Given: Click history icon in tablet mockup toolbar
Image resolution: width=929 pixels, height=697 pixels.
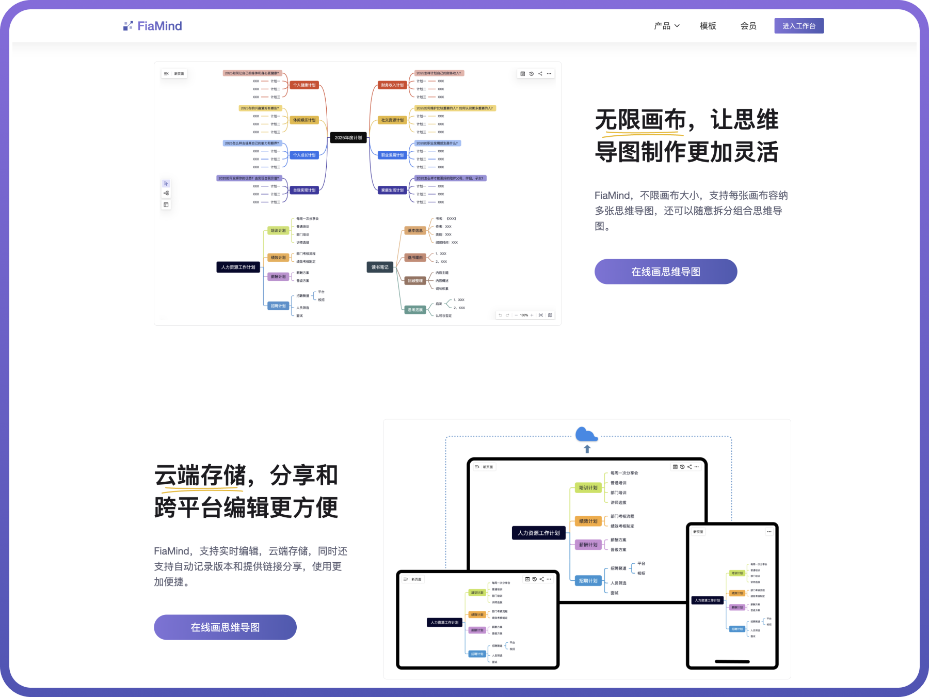Looking at the screenshot, I should (535, 579).
